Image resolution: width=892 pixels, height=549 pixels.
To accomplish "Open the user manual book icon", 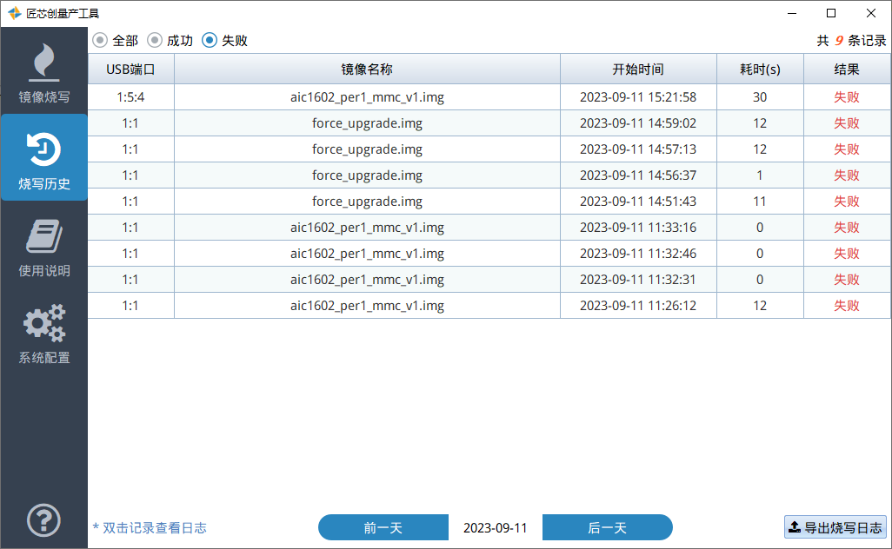I will click(x=44, y=236).
